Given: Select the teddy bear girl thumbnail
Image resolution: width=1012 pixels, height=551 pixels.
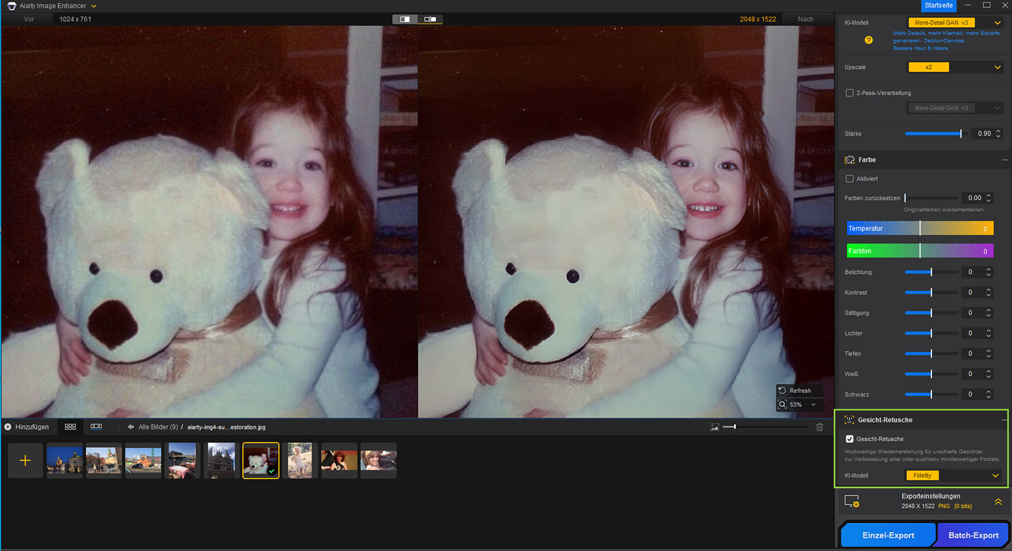Looking at the screenshot, I should pos(261,460).
